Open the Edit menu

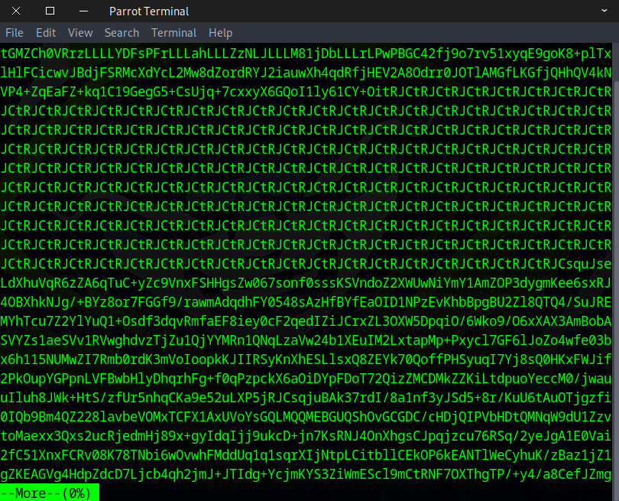[x=46, y=33]
